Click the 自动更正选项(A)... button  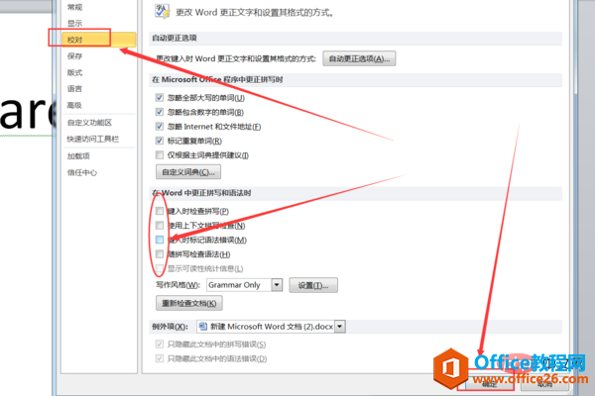[359, 58]
